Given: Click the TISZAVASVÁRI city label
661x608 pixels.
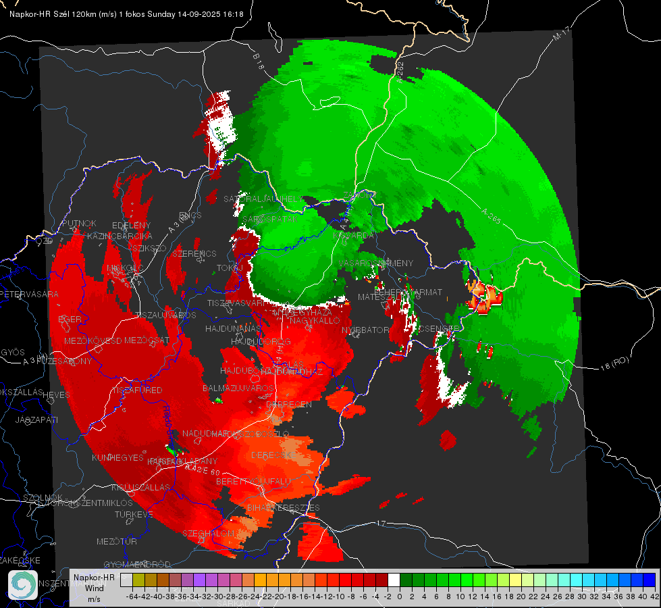Looking at the screenshot, I should pyautogui.click(x=236, y=303).
